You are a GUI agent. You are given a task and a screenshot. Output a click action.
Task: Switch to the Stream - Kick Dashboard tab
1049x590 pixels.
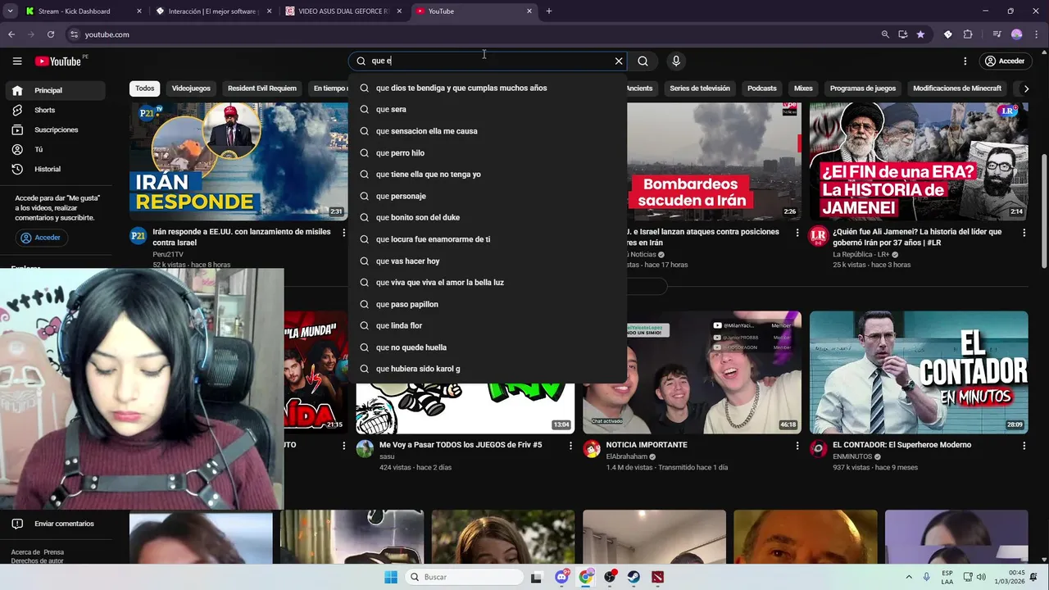click(x=82, y=11)
